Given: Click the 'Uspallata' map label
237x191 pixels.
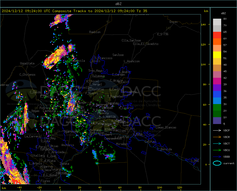Looking at the screenshot, I should (x=27, y=63).
